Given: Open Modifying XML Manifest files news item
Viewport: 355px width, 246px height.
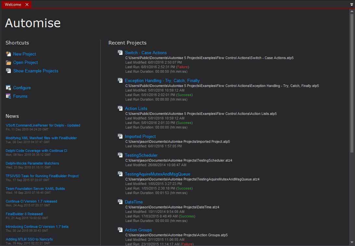Looking at the screenshot, I should coord(41,138).
